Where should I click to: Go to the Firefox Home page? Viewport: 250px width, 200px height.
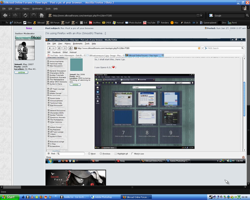coord(41,15)
